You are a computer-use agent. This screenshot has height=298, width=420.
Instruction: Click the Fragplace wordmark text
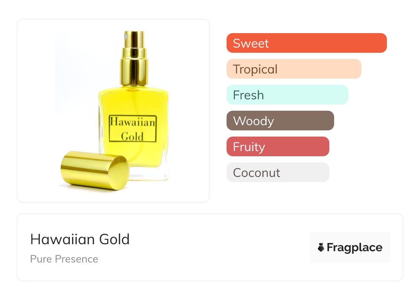point(354,247)
